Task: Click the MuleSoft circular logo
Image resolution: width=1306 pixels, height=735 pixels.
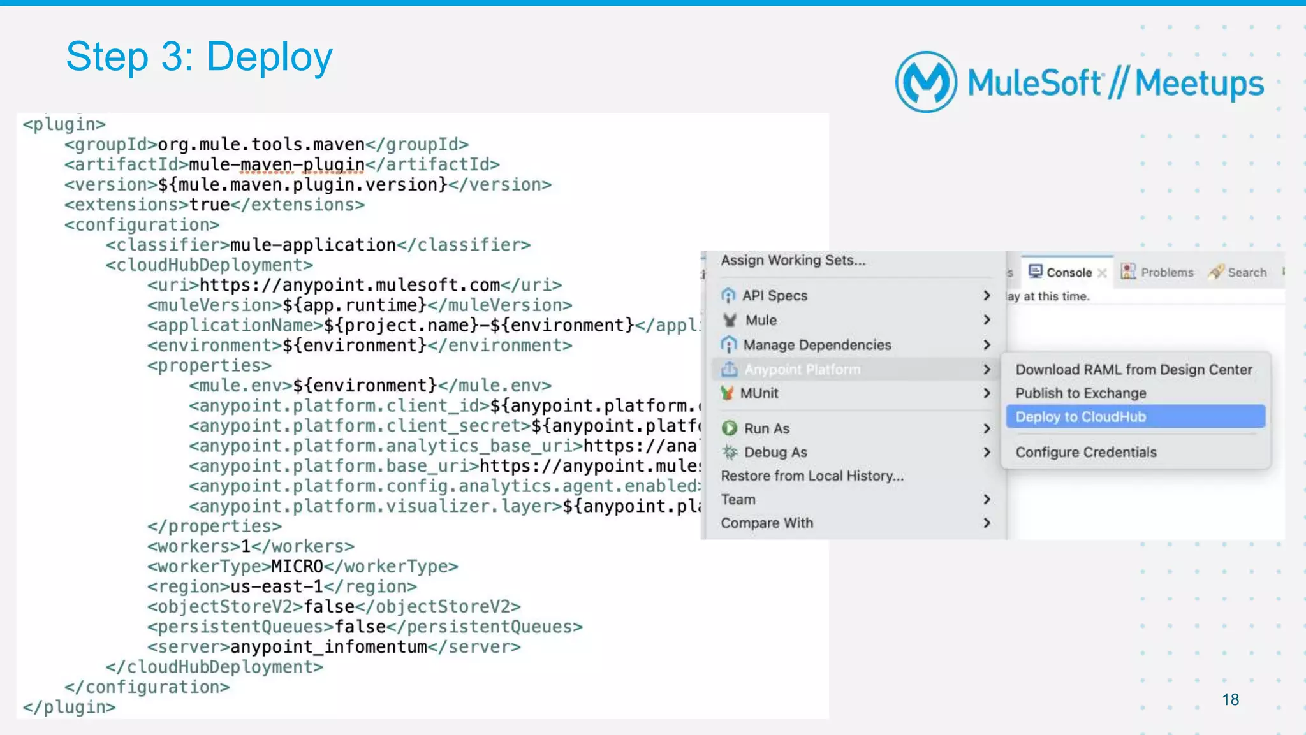Action: [x=926, y=82]
